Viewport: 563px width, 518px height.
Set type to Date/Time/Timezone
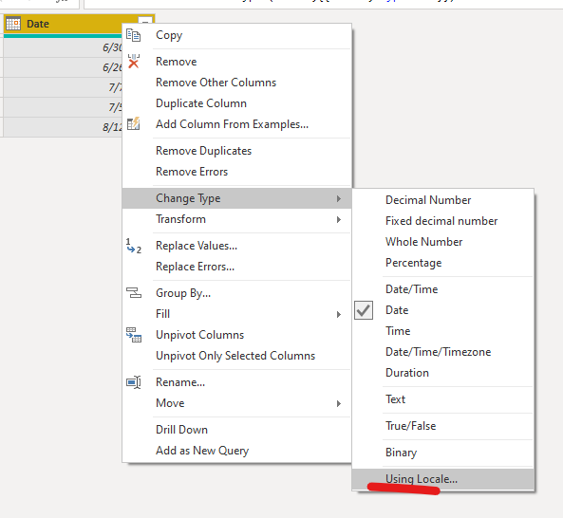[442, 352]
